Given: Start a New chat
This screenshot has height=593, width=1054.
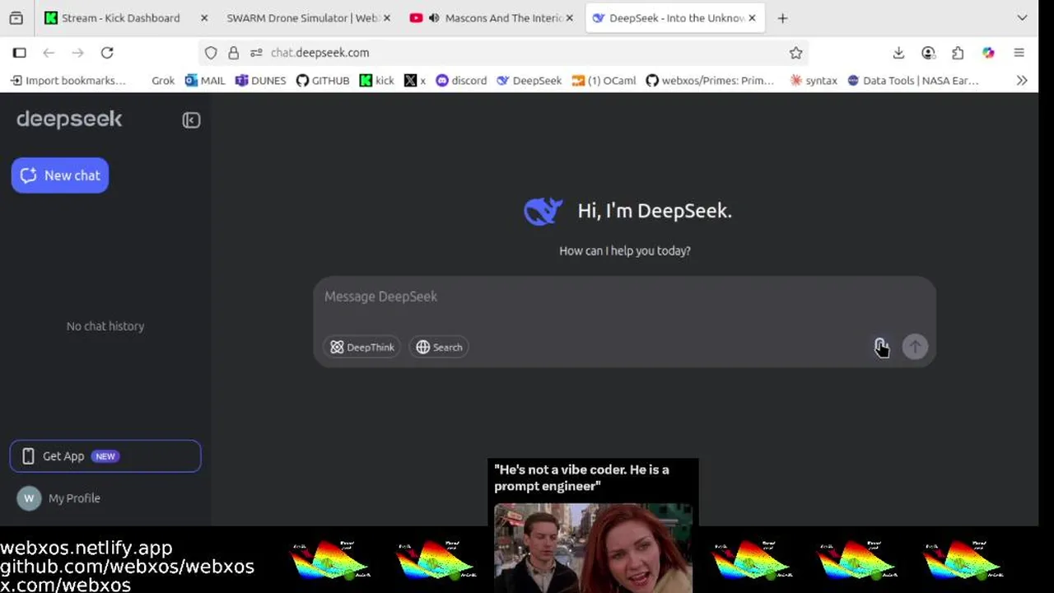Looking at the screenshot, I should (x=60, y=175).
